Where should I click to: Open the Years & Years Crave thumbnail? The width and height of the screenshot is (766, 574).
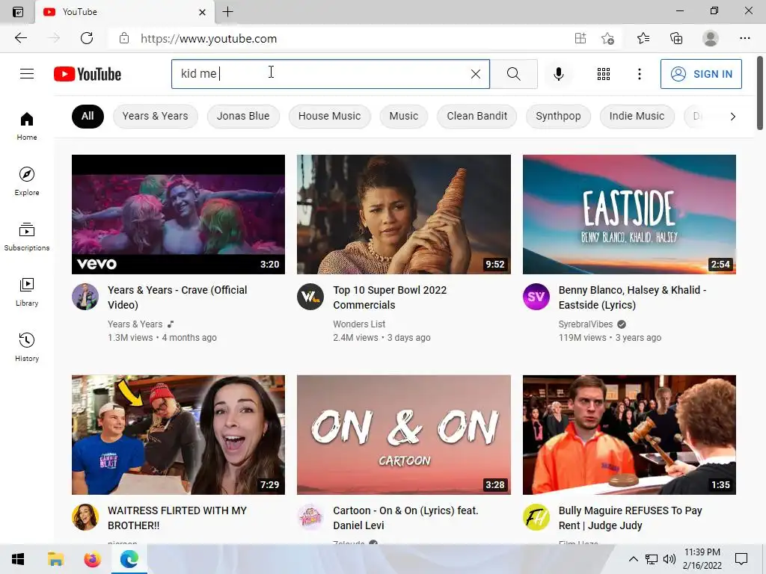[178, 215]
